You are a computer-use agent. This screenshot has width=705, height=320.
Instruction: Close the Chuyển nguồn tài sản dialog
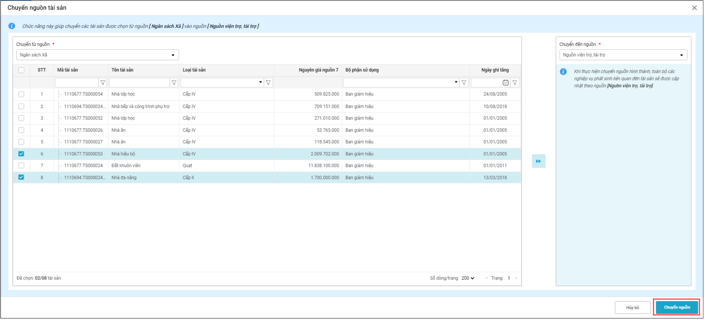(694, 8)
